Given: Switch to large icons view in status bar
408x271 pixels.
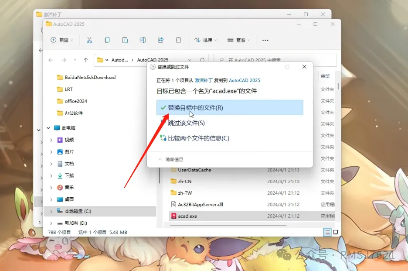Looking at the screenshot, I should 336,232.
